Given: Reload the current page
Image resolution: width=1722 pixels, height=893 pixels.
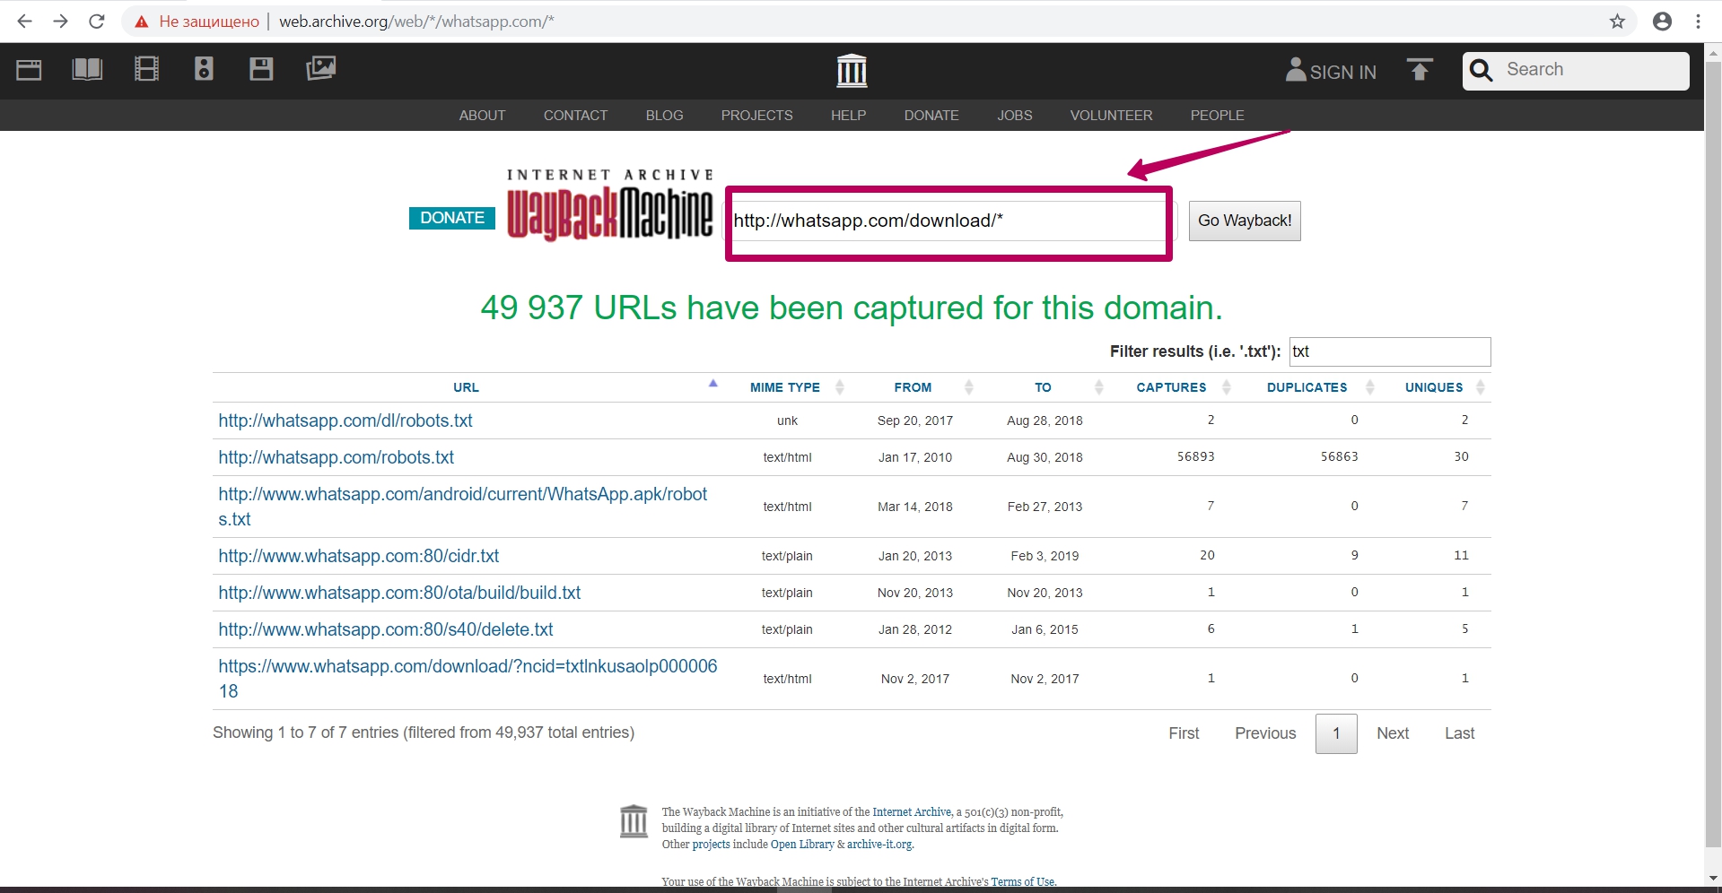Looking at the screenshot, I should pyautogui.click(x=97, y=22).
